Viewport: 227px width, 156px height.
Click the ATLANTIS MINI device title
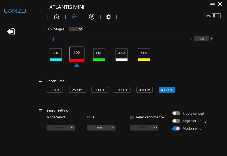coord(67,7)
